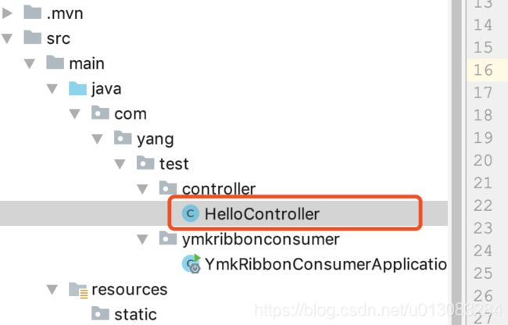508x325 pixels.
Task: Select the yang package node
Action: tap(156, 139)
